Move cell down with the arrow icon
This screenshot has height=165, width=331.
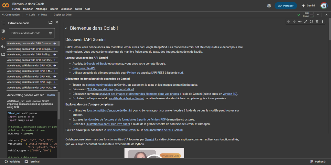coord(294,22)
